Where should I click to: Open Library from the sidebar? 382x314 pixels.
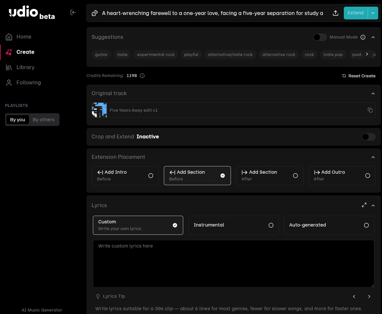[25, 67]
